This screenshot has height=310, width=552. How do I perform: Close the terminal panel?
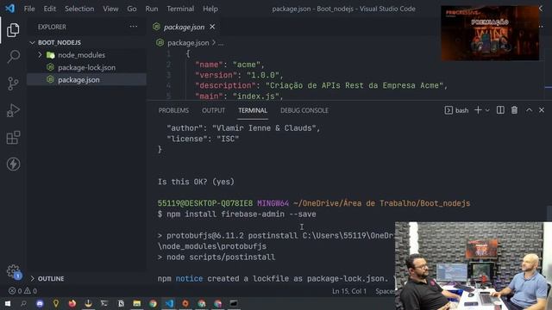(x=542, y=110)
